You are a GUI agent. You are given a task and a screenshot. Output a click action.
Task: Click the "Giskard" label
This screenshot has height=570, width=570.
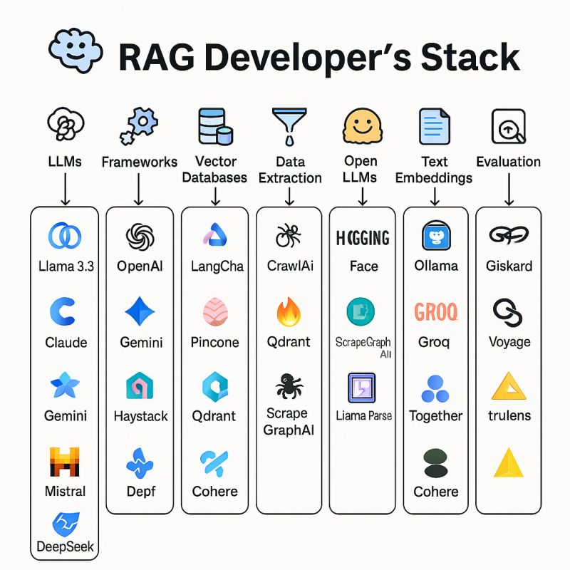pos(509,266)
